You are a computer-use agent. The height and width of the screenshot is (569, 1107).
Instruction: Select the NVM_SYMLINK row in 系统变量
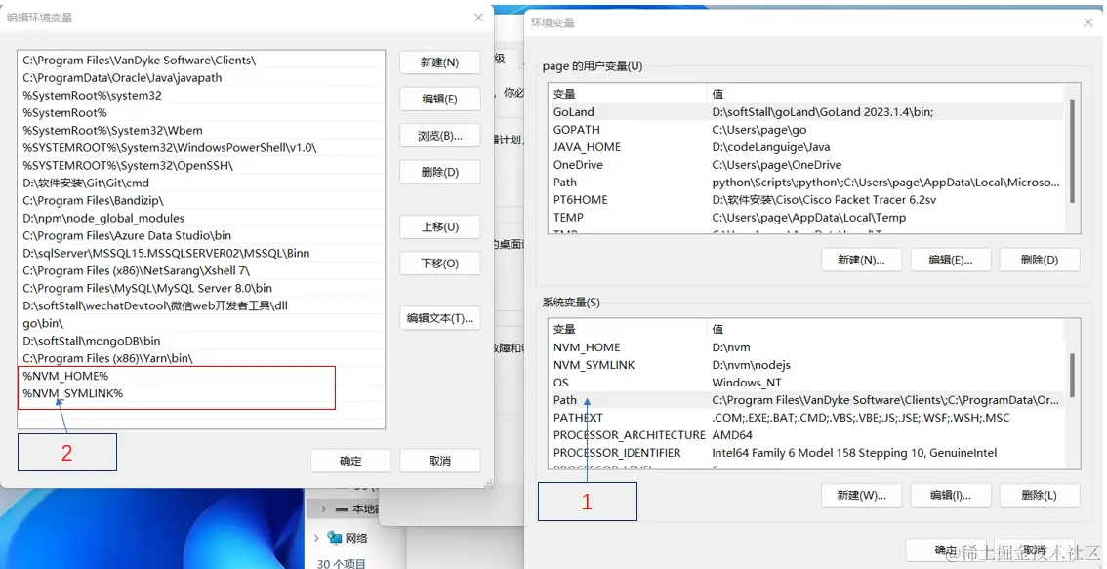[805, 365]
